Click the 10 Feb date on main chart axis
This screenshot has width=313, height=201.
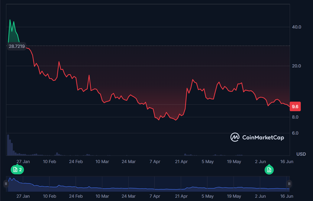click(49, 162)
